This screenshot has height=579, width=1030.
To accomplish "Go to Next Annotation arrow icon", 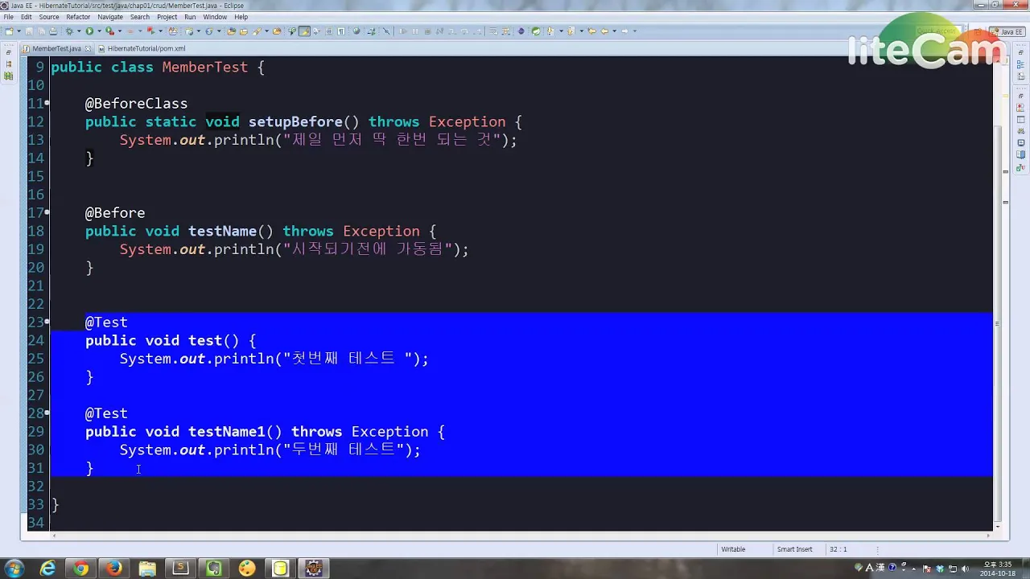I will coord(550,31).
